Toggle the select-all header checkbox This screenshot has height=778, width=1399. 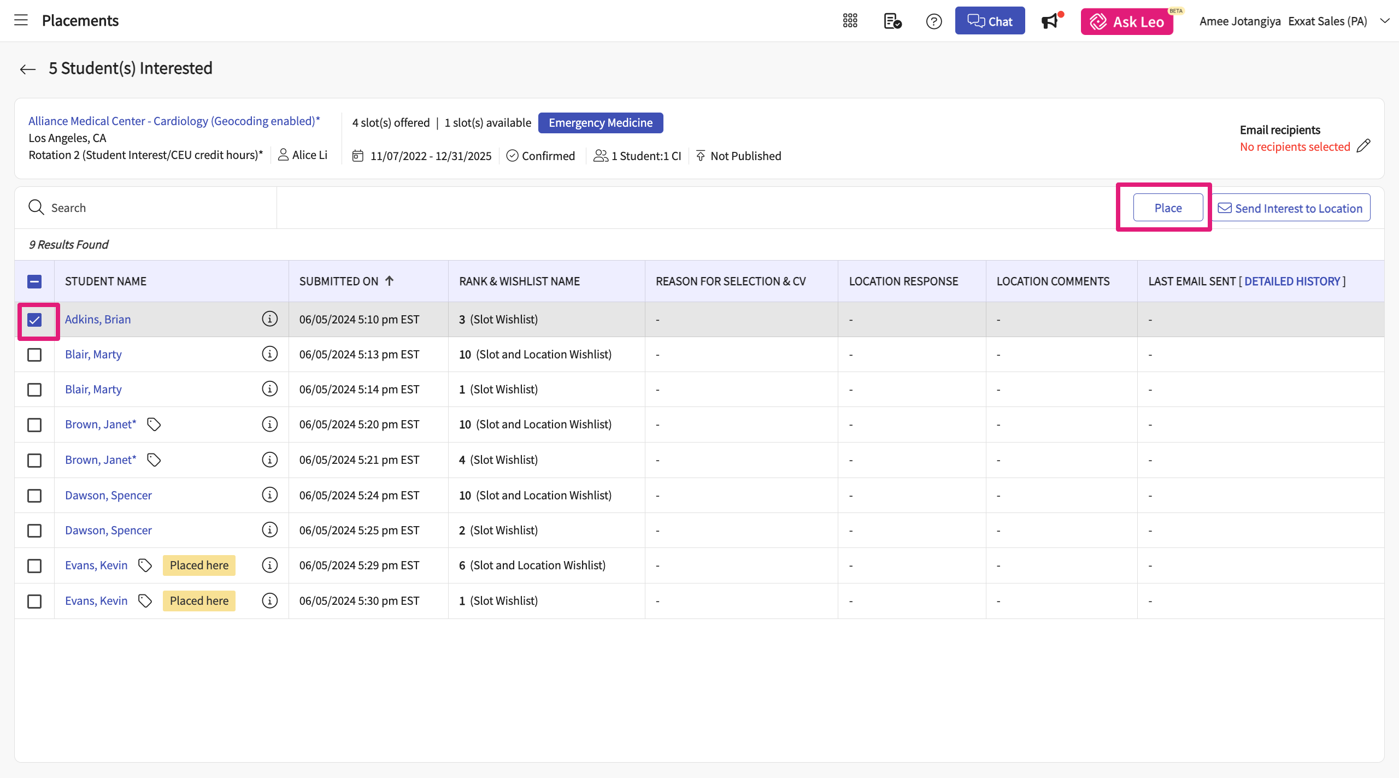pos(34,281)
